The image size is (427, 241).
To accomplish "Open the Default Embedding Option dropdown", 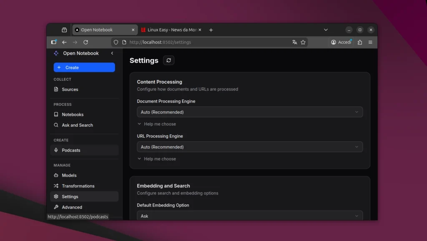I will tap(250, 216).
